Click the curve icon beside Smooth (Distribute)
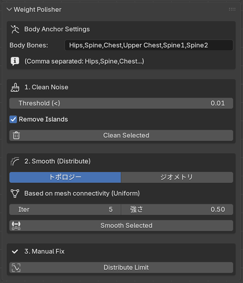Viewport: 243px width, 283px height. pyautogui.click(x=15, y=161)
